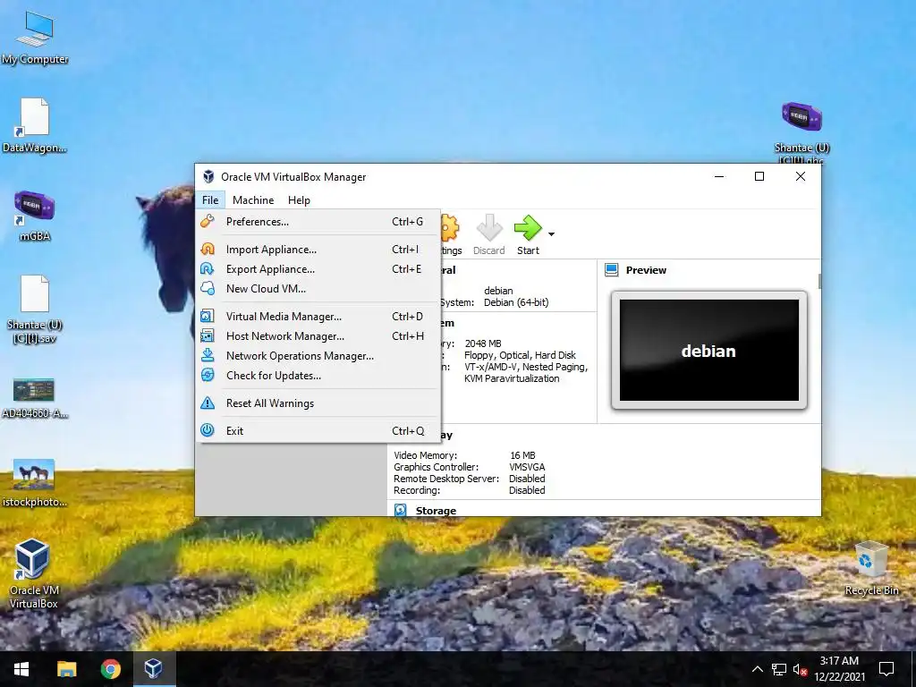916x687 pixels.
Task: Click the 16 MB video memory value
Action: tap(522, 455)
